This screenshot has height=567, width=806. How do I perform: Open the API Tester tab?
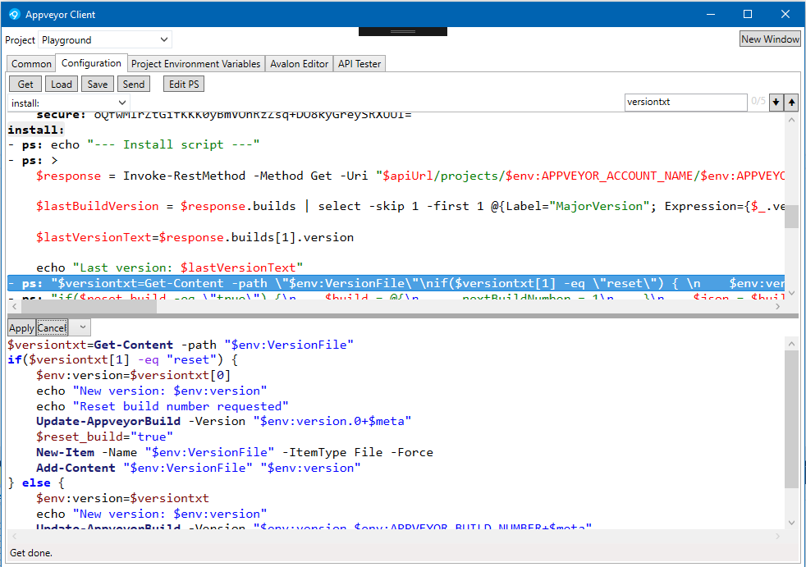(359, 64)
